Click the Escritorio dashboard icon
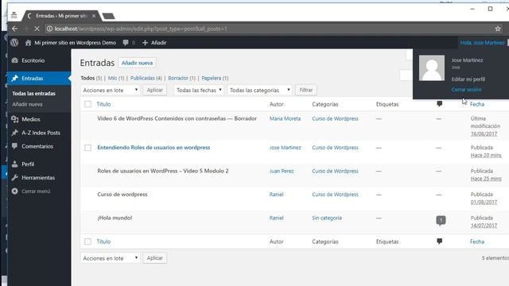Screen dimensions: 509x286 [15, 60]
